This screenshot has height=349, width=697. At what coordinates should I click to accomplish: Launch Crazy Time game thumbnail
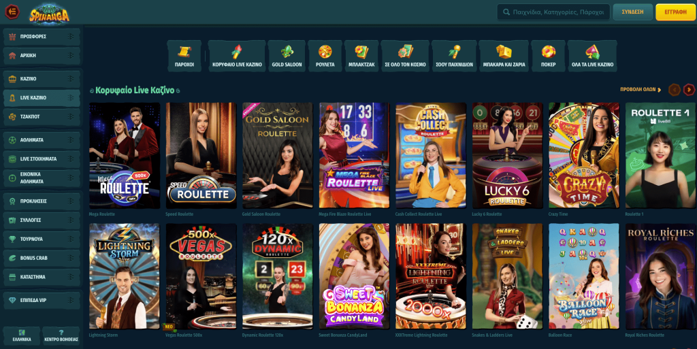pos(584,155)
